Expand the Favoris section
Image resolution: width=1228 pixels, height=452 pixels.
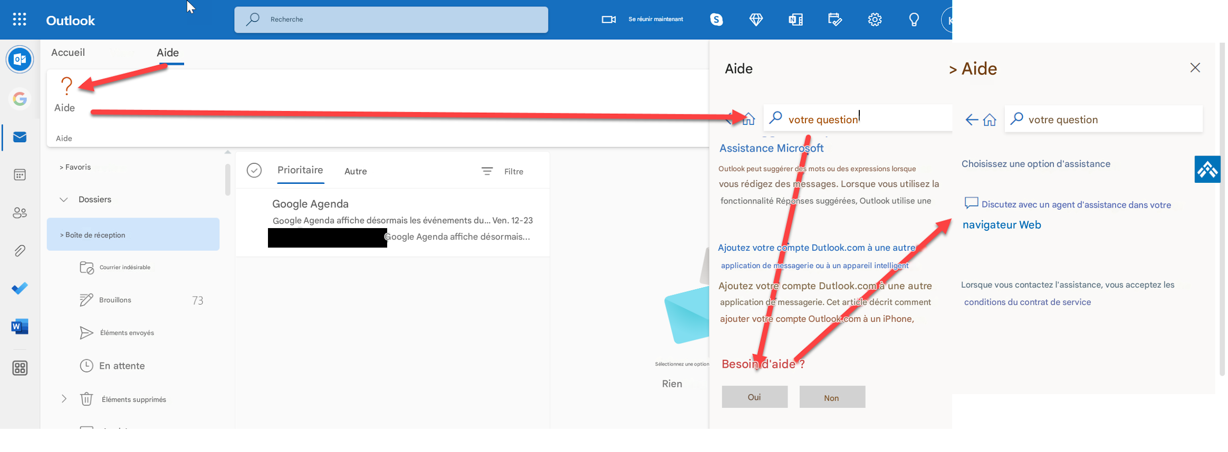click(75, 167)
